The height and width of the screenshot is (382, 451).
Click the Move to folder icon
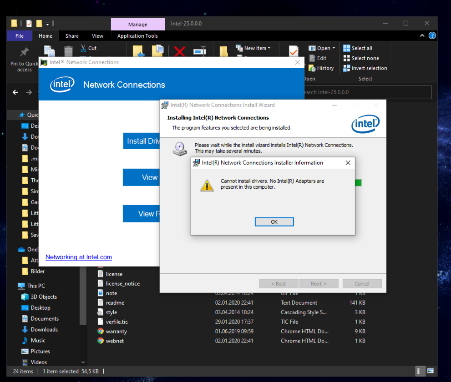click(x=139, y=51)
